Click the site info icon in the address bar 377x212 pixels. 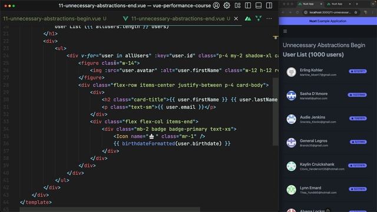pyautogui.click(x=306, y=12)
